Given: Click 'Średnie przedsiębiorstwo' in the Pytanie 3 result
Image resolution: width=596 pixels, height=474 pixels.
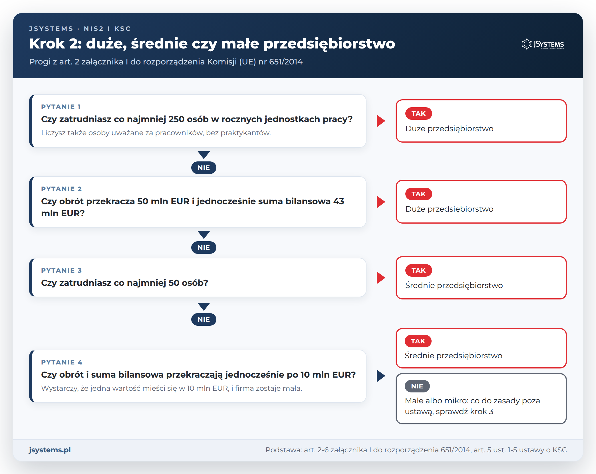Looking at the screenshot, I should [x=454, y=285].
